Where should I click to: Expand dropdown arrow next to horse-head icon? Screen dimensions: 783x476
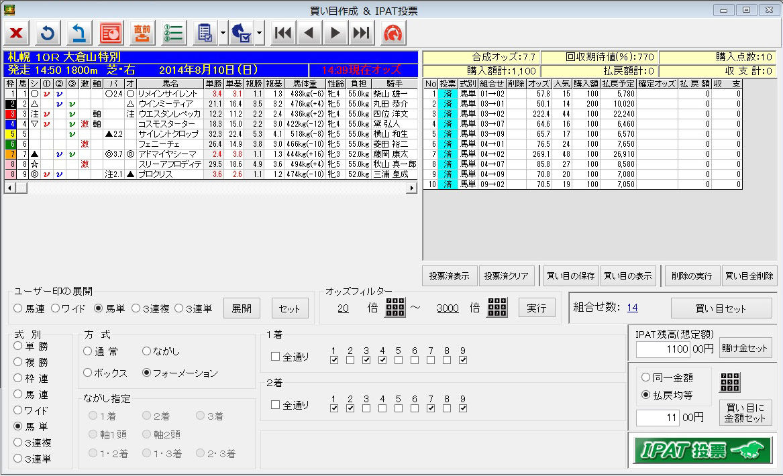point(259,34)
